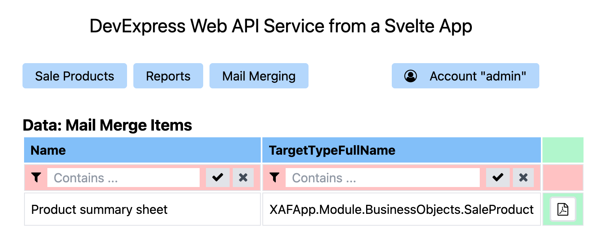606x247 pixels.
Task: Download PDF for Product summary sheet
Action: [563, 210]
